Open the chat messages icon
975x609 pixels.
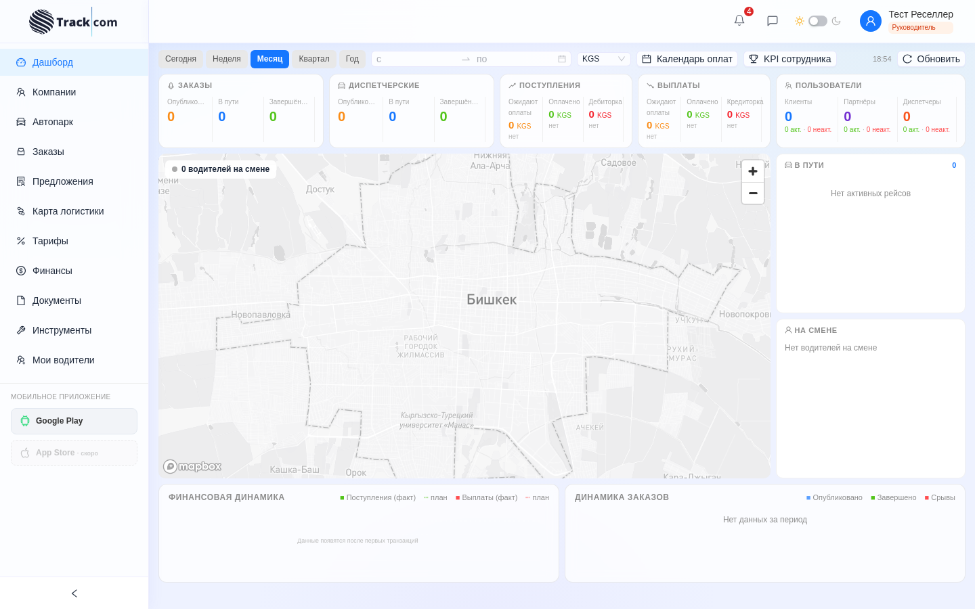click(x=773, y=21)
